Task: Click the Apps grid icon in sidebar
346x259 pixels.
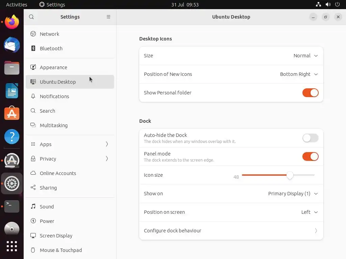Action: click(33, 144)
